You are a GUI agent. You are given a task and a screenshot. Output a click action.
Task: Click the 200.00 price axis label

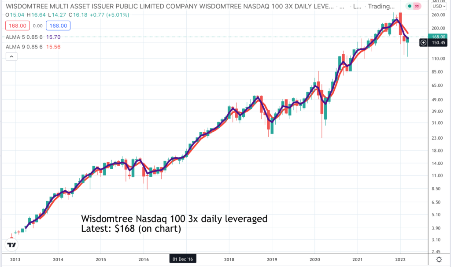(x=438, y=28)
